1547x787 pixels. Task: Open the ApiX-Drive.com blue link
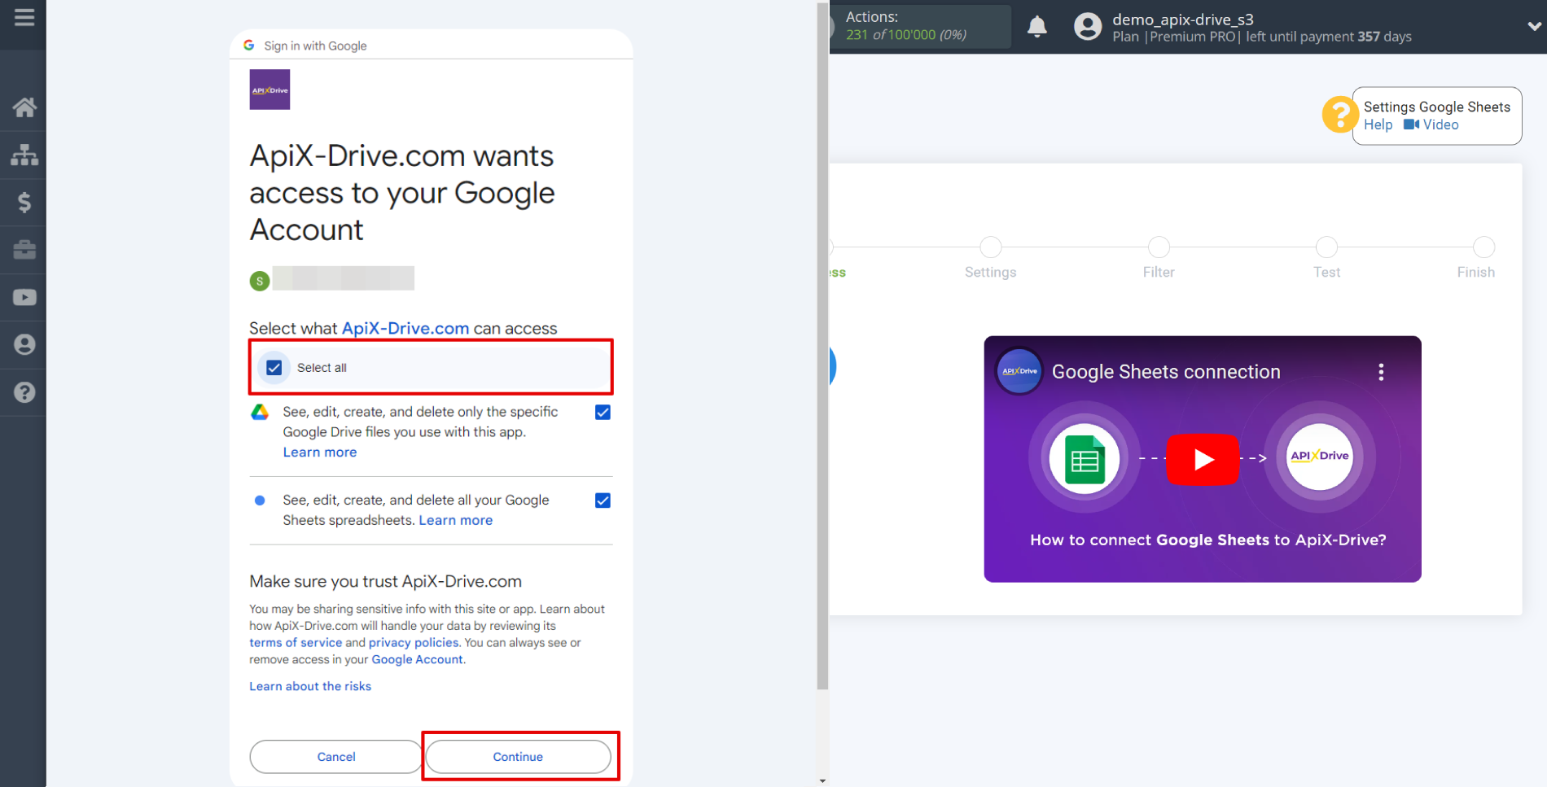pyautogui.click(x=405, y=328)
